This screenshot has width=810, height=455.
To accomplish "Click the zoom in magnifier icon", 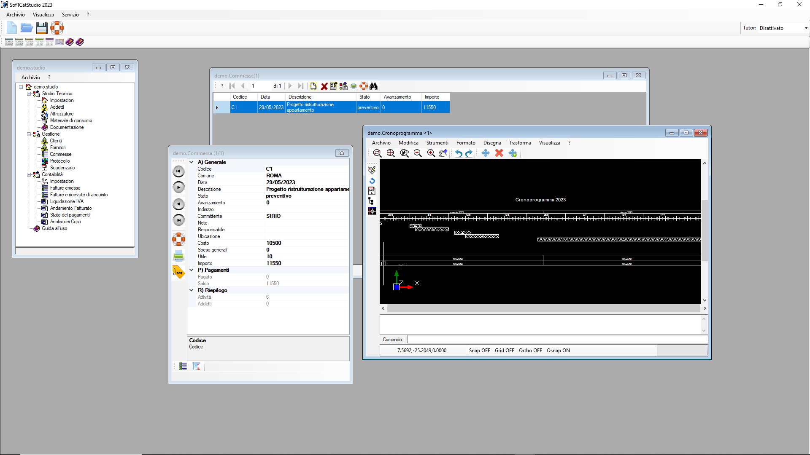I will pyautogui.click(x=431, y=153).
